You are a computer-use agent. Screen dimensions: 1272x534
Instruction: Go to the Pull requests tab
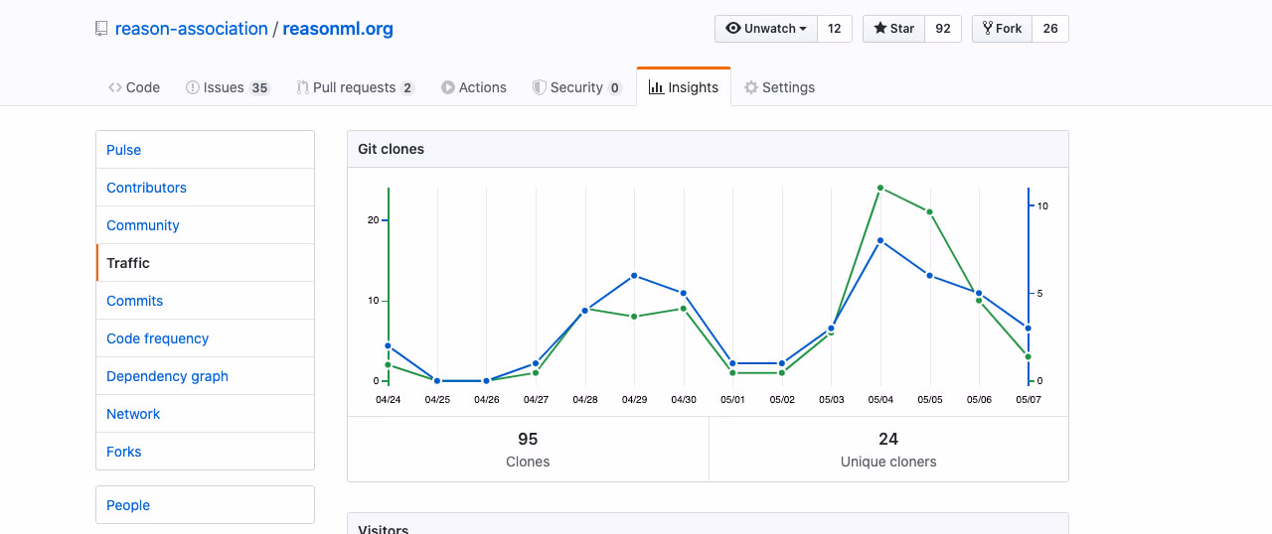point(355,87)
